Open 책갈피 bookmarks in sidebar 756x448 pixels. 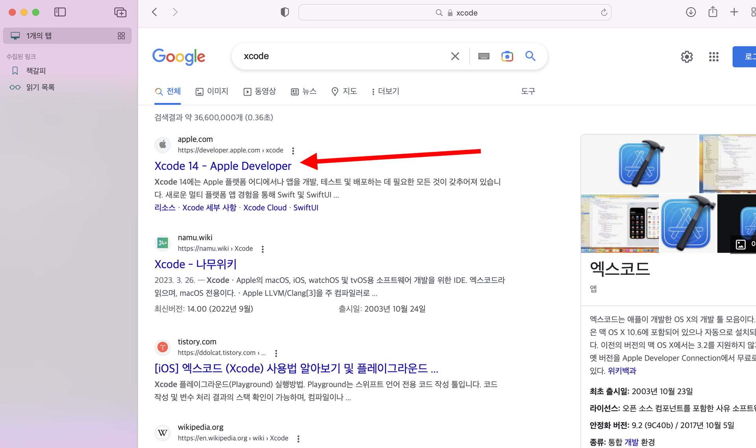[x=35, y=71]
